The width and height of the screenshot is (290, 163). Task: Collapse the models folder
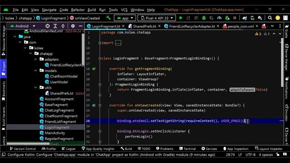click(35, 71)
